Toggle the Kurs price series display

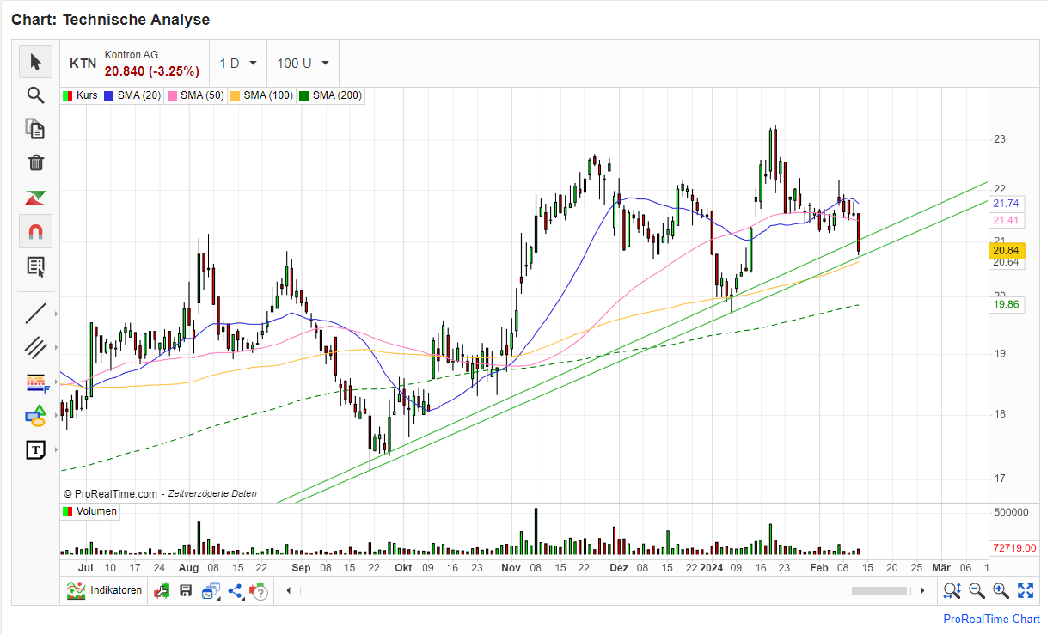[79, 95]
